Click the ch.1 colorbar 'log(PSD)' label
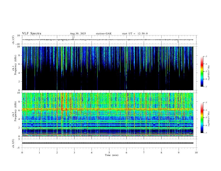Viewport: 221px width, 171px height. coord(209,73)
